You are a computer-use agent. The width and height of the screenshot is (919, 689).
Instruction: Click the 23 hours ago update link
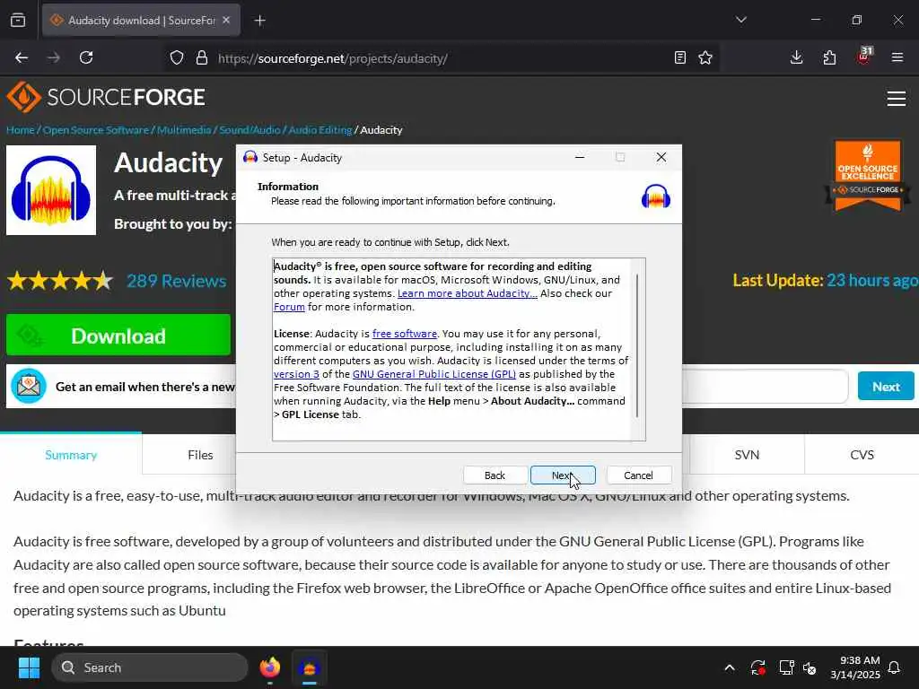872,281
